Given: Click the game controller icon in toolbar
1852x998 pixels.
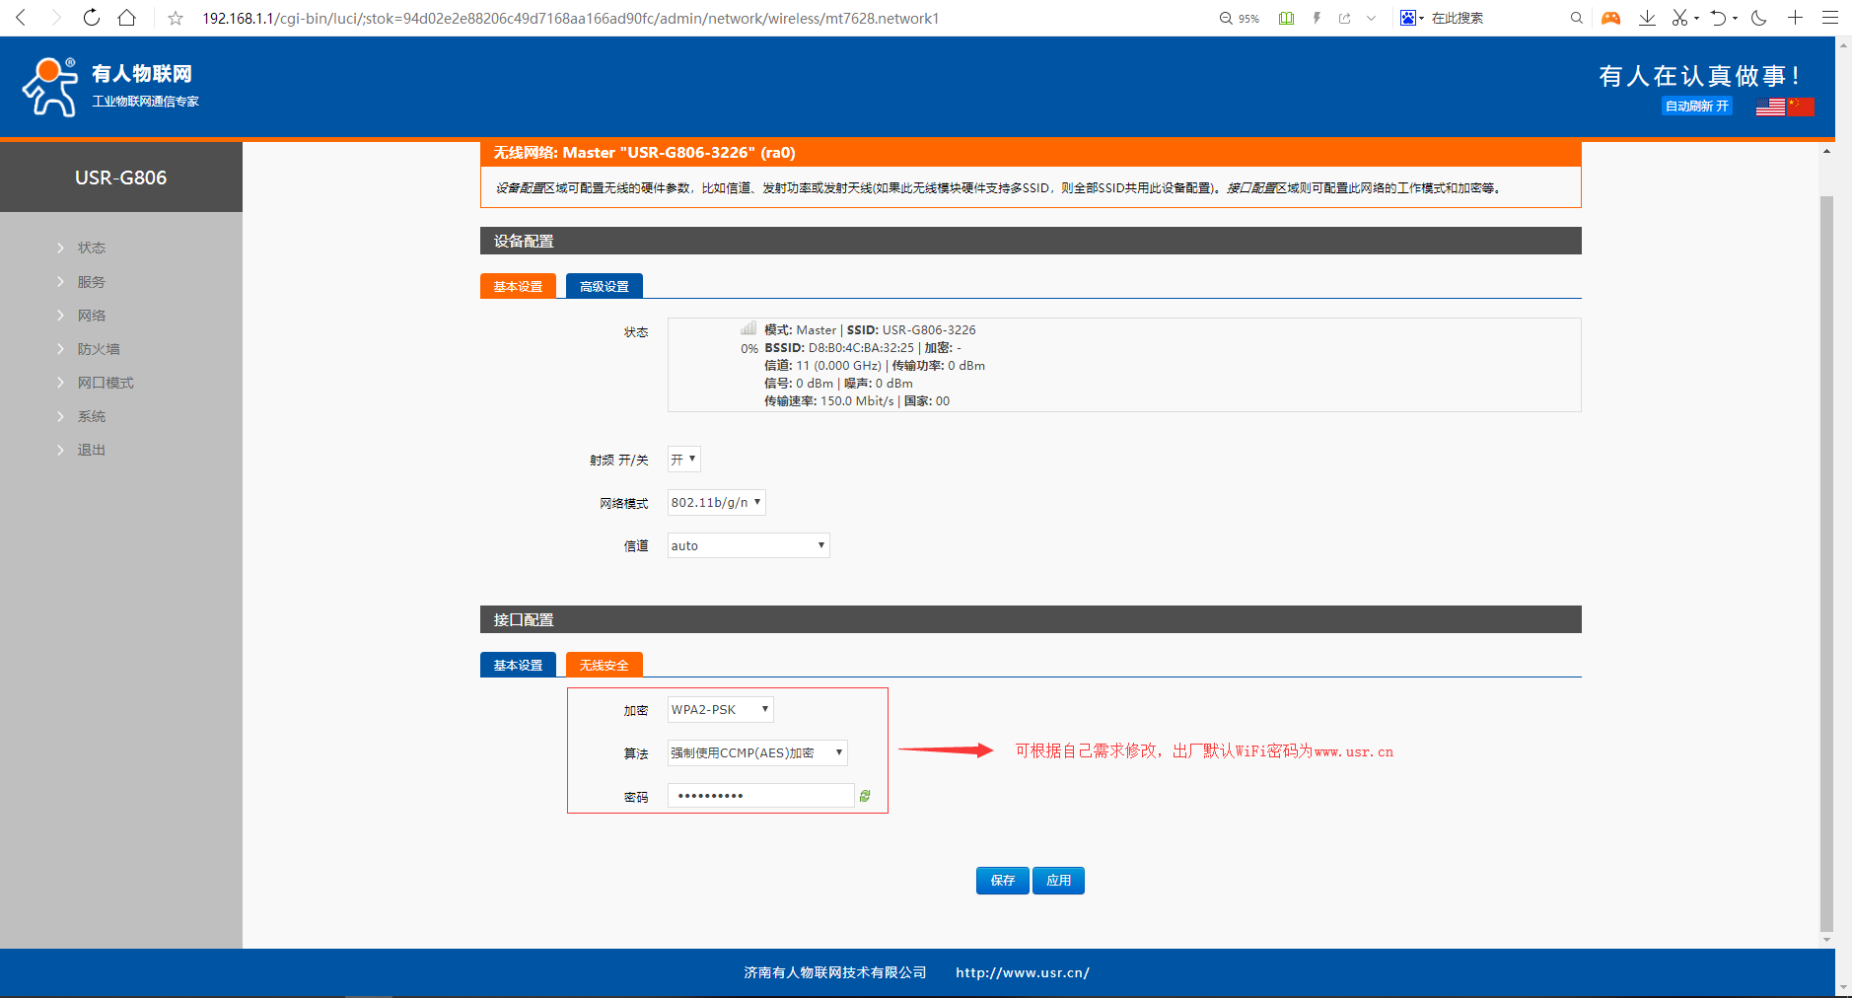Looking at the screenshot, I should (x=1610, y=18).
